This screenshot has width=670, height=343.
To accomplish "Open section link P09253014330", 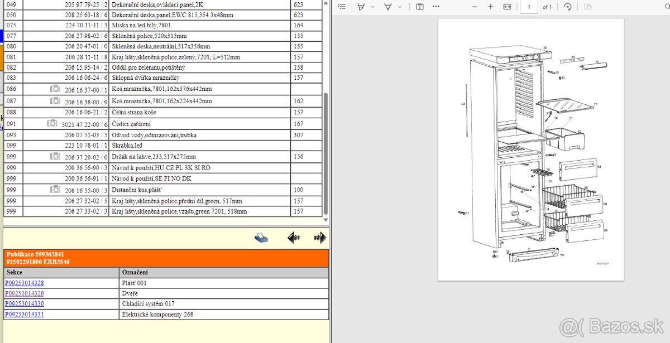I will pos(25,304).
